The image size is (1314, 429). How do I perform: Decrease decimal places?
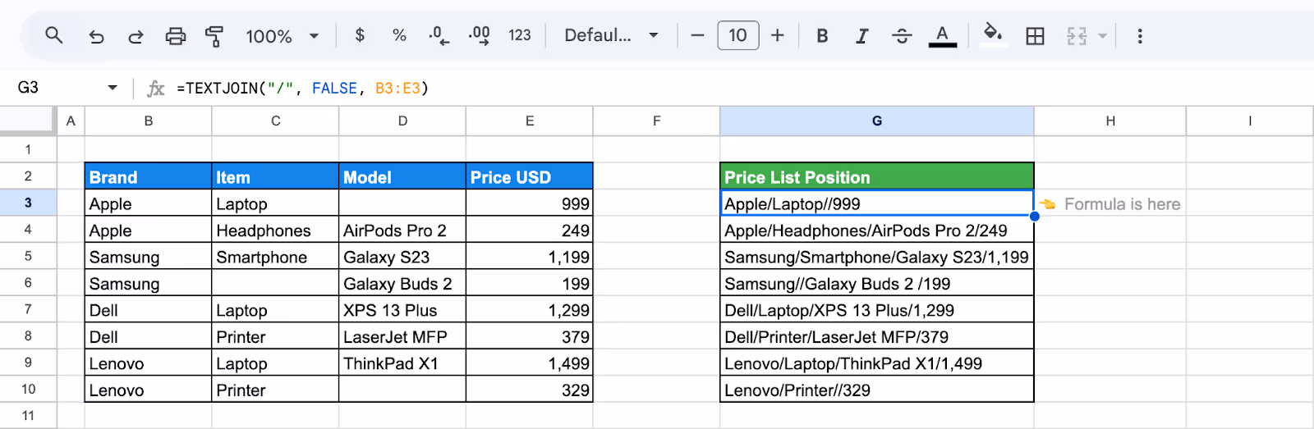(x=439, y=35)
